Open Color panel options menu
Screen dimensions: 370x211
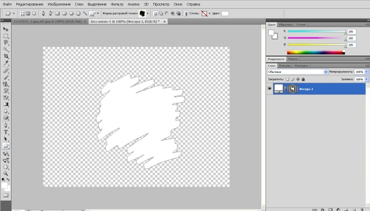coord(367,24)
